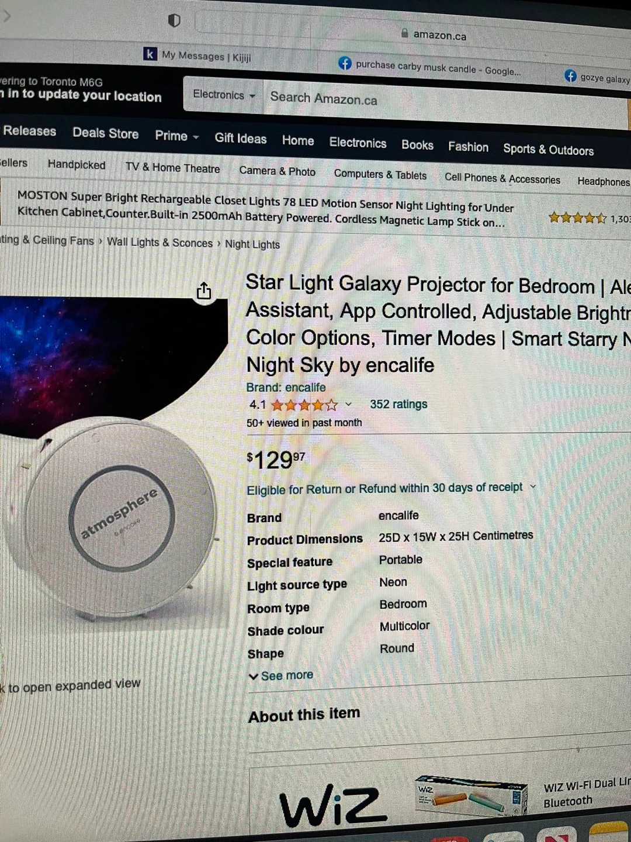Click the Search Amazon.ca input field
This screenshot has width=631, height=842.
click(444, 103)
